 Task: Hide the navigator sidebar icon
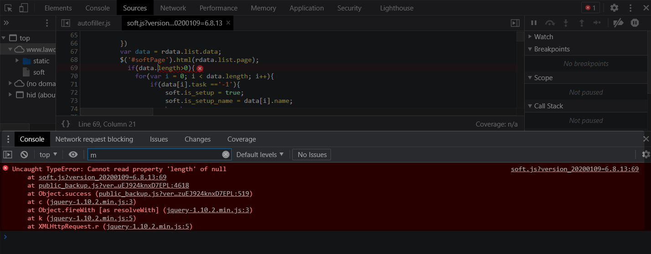tap(66, 23)
